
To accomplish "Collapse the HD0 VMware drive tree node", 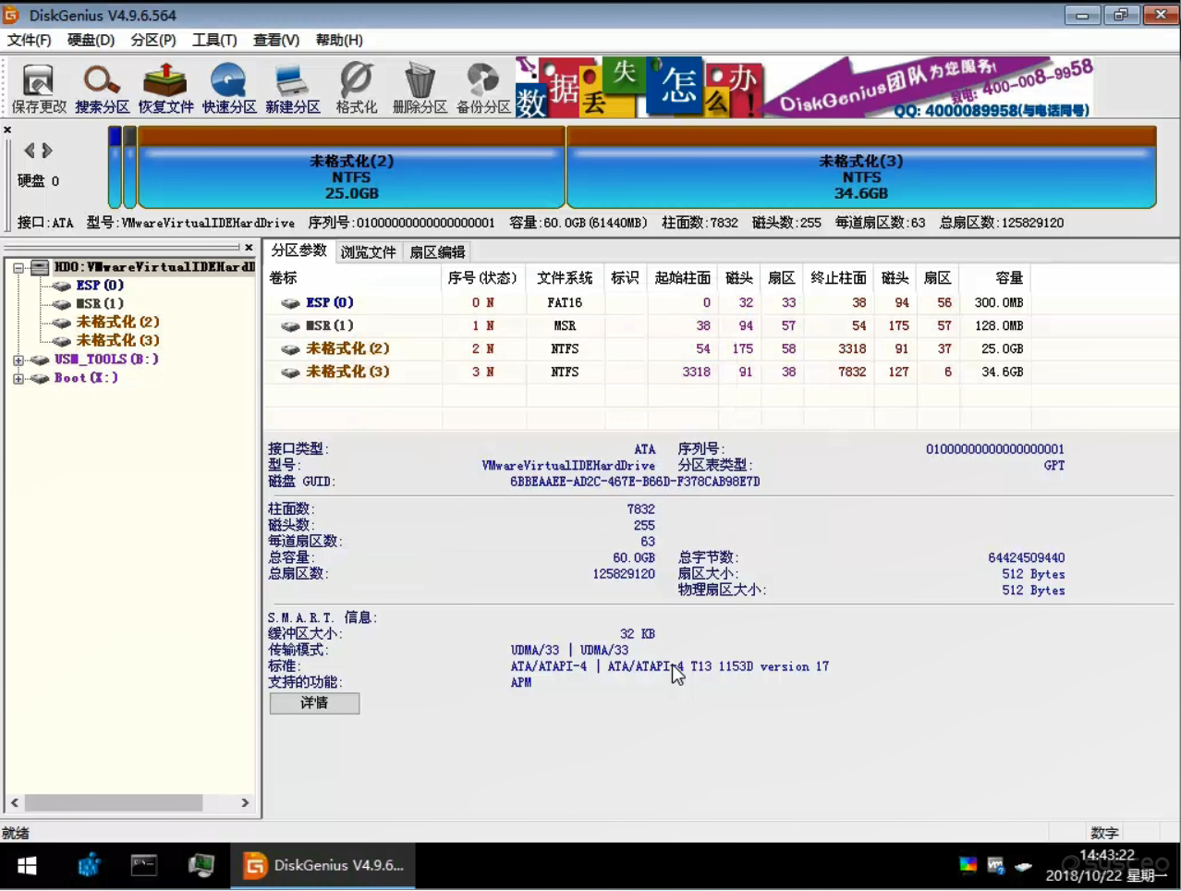I will 18,267.
